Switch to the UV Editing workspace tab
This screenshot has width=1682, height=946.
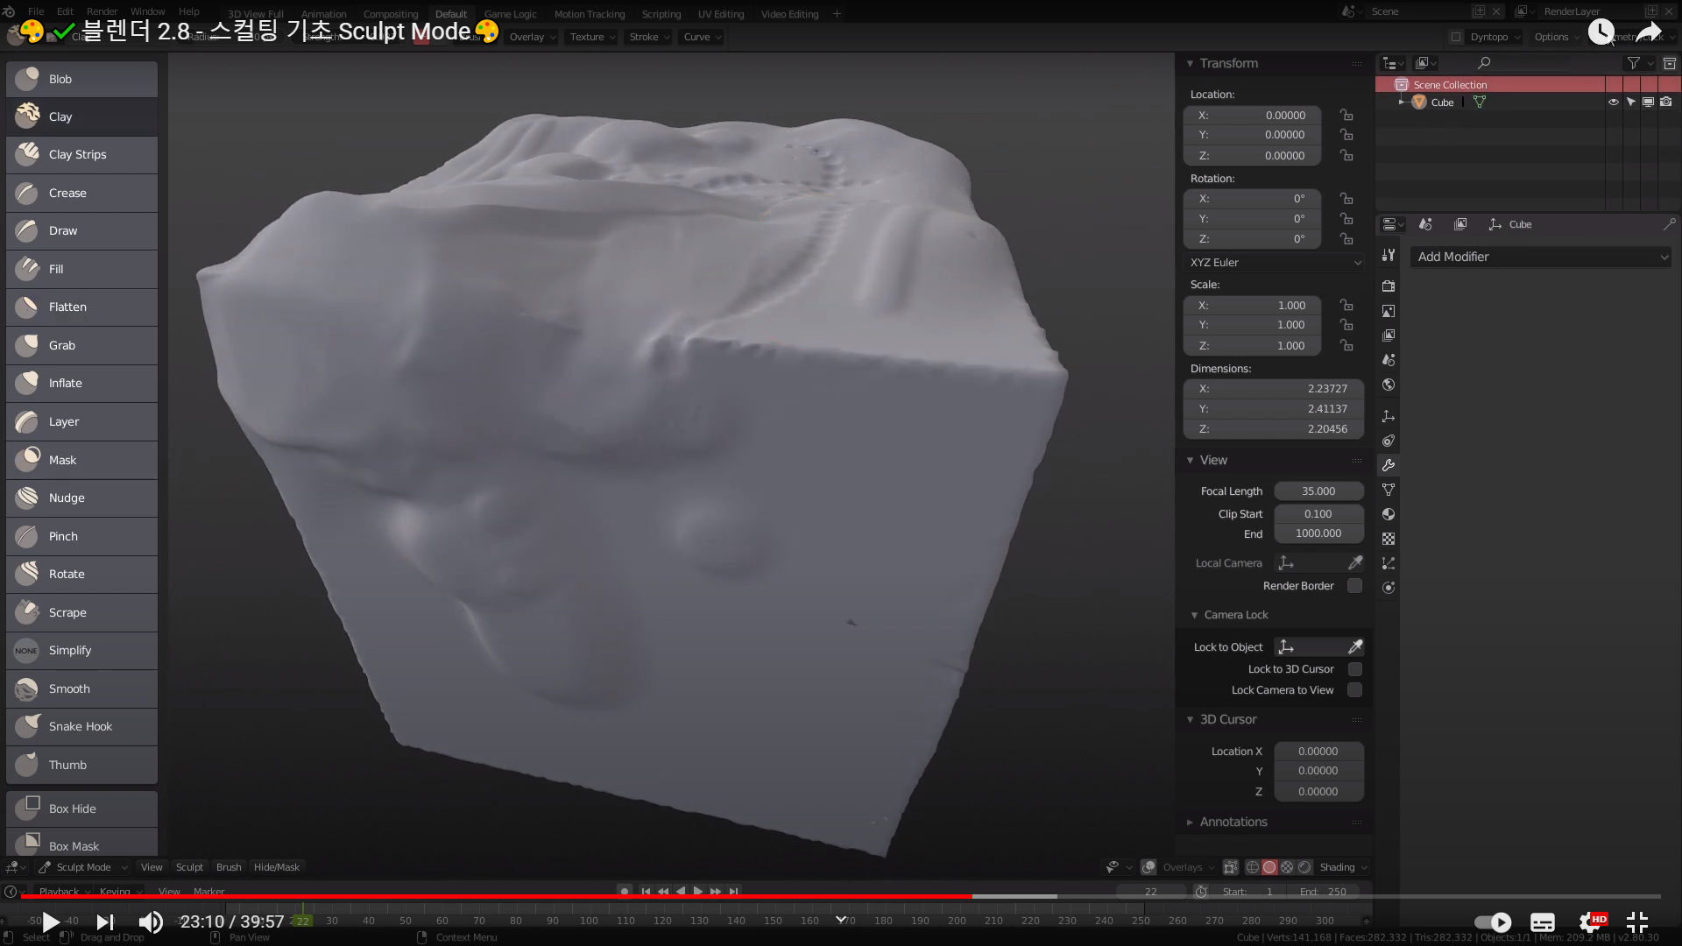(720, 14)
